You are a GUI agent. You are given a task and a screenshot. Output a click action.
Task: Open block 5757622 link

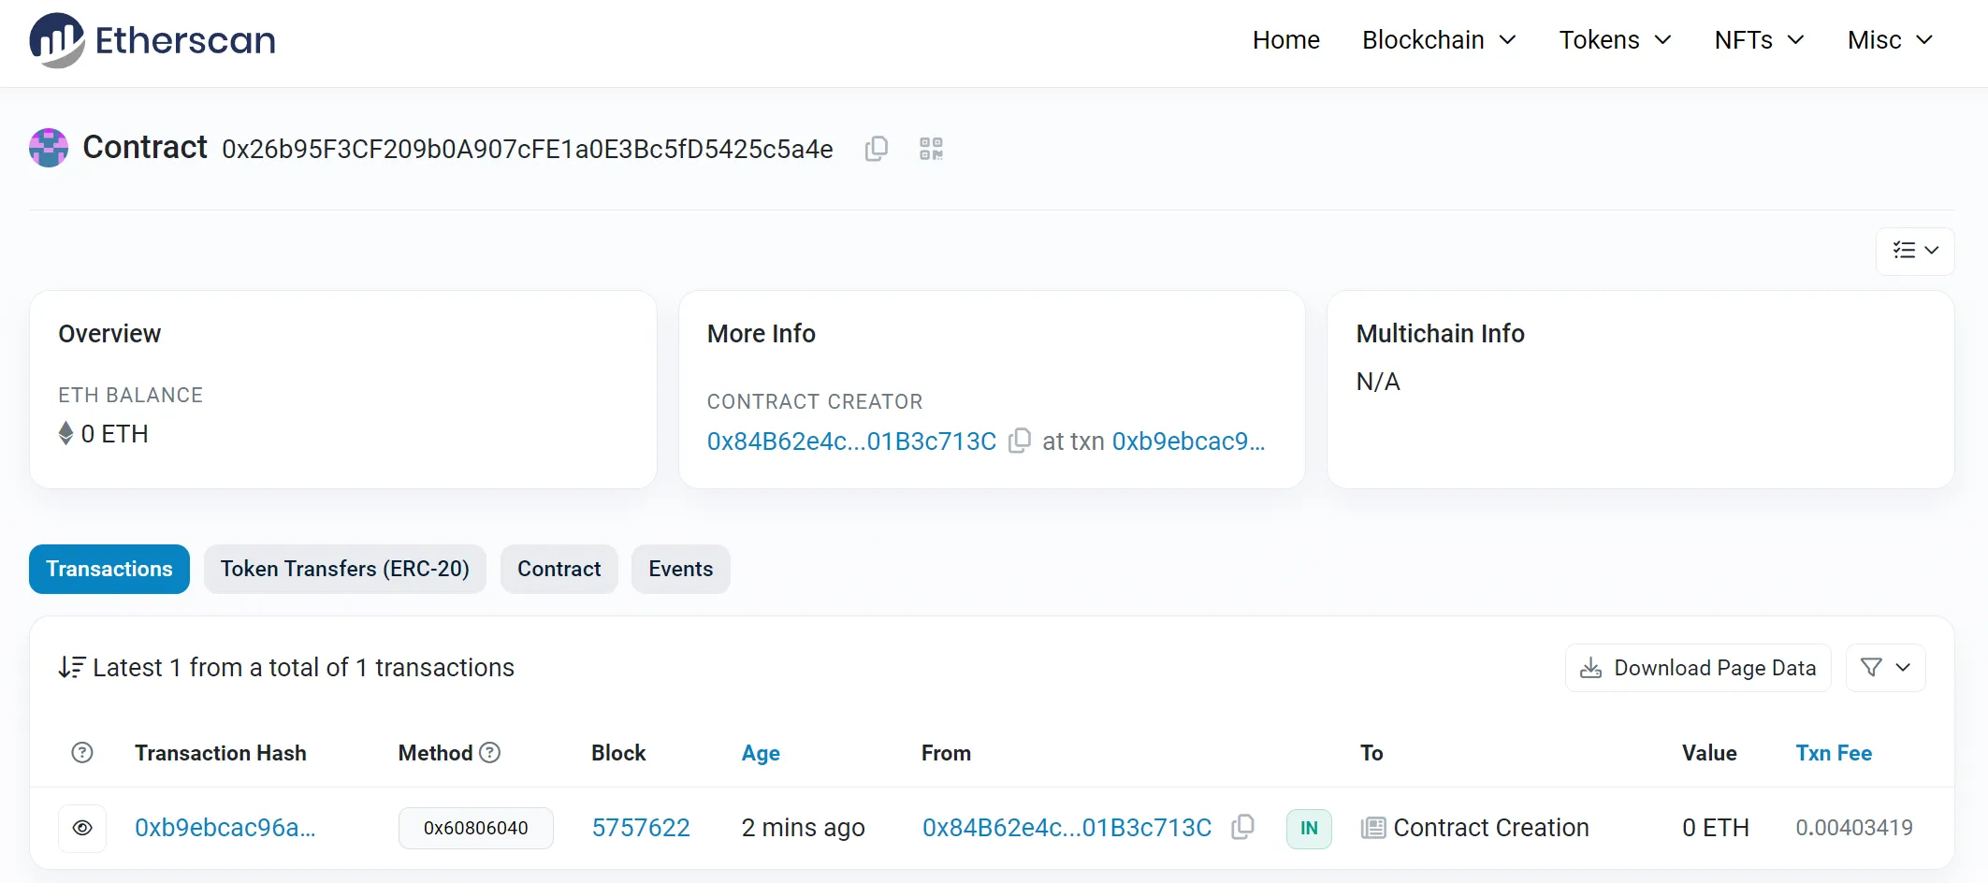pos(641,828)
